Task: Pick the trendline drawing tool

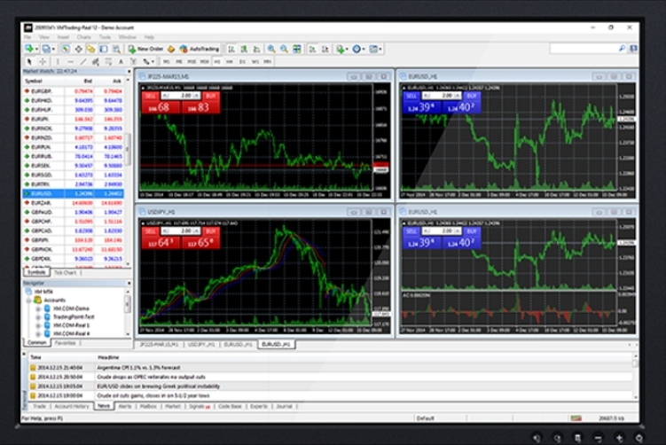Action: [x=83, y=61]
